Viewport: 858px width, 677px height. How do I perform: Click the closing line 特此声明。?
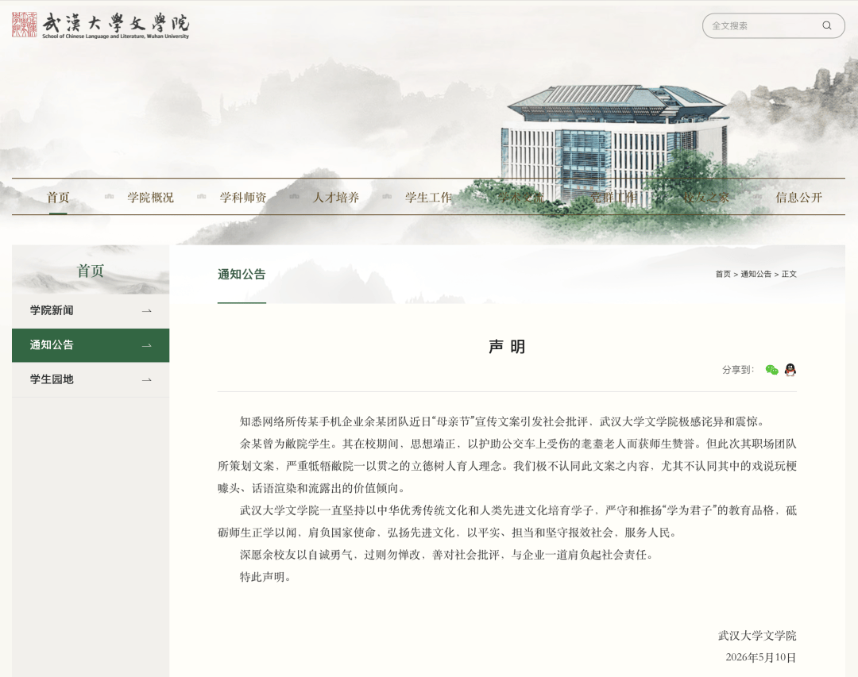[x=265, y=577]
